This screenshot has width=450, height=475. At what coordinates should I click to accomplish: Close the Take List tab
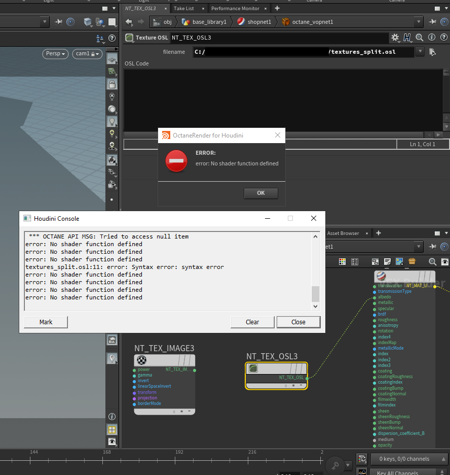(203, 9)
